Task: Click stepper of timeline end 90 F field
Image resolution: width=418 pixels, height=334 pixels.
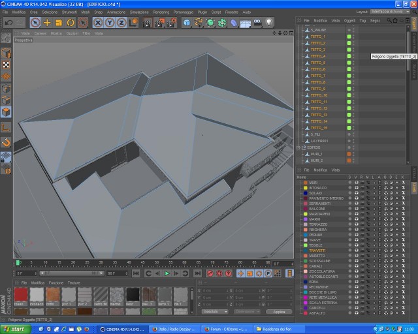Action: (x=126, y=273)
